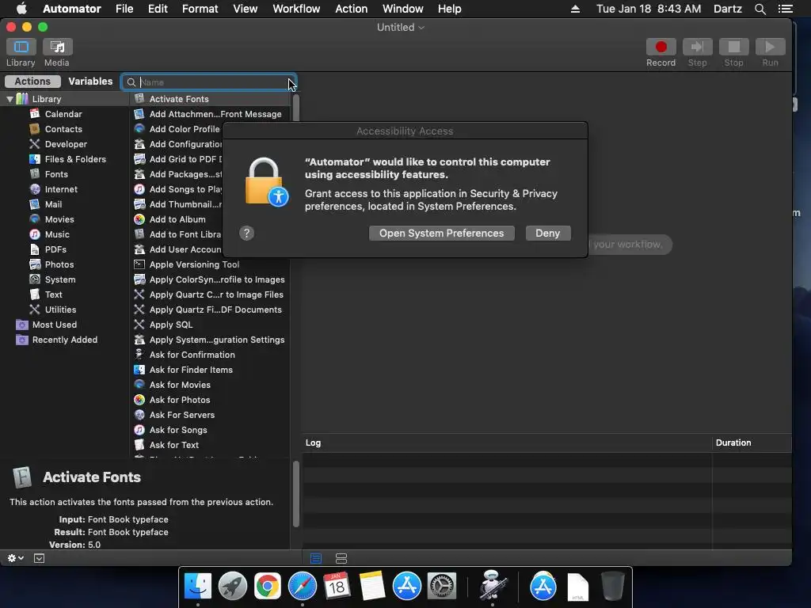
Task: Run the workflow with Run icon
Action: (770, 47)
